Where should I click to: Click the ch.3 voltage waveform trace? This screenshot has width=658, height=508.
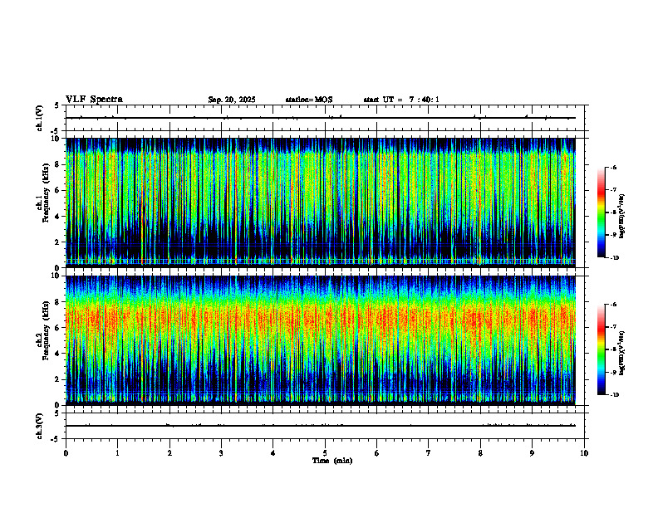[321, 426]
